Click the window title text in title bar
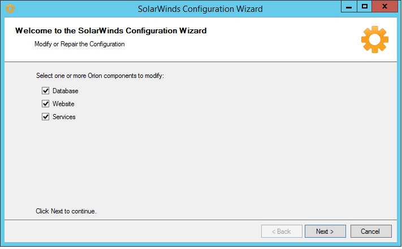402x249 pixels. point(200,9)
